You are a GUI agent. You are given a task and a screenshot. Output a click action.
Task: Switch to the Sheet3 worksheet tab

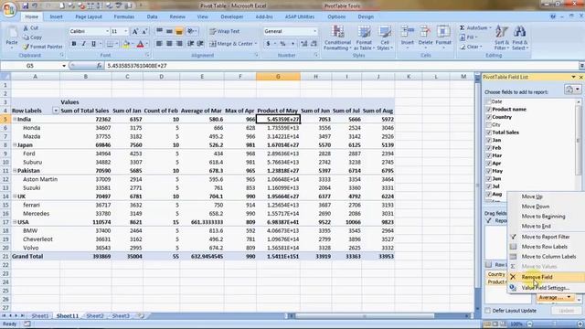[121, 316]
